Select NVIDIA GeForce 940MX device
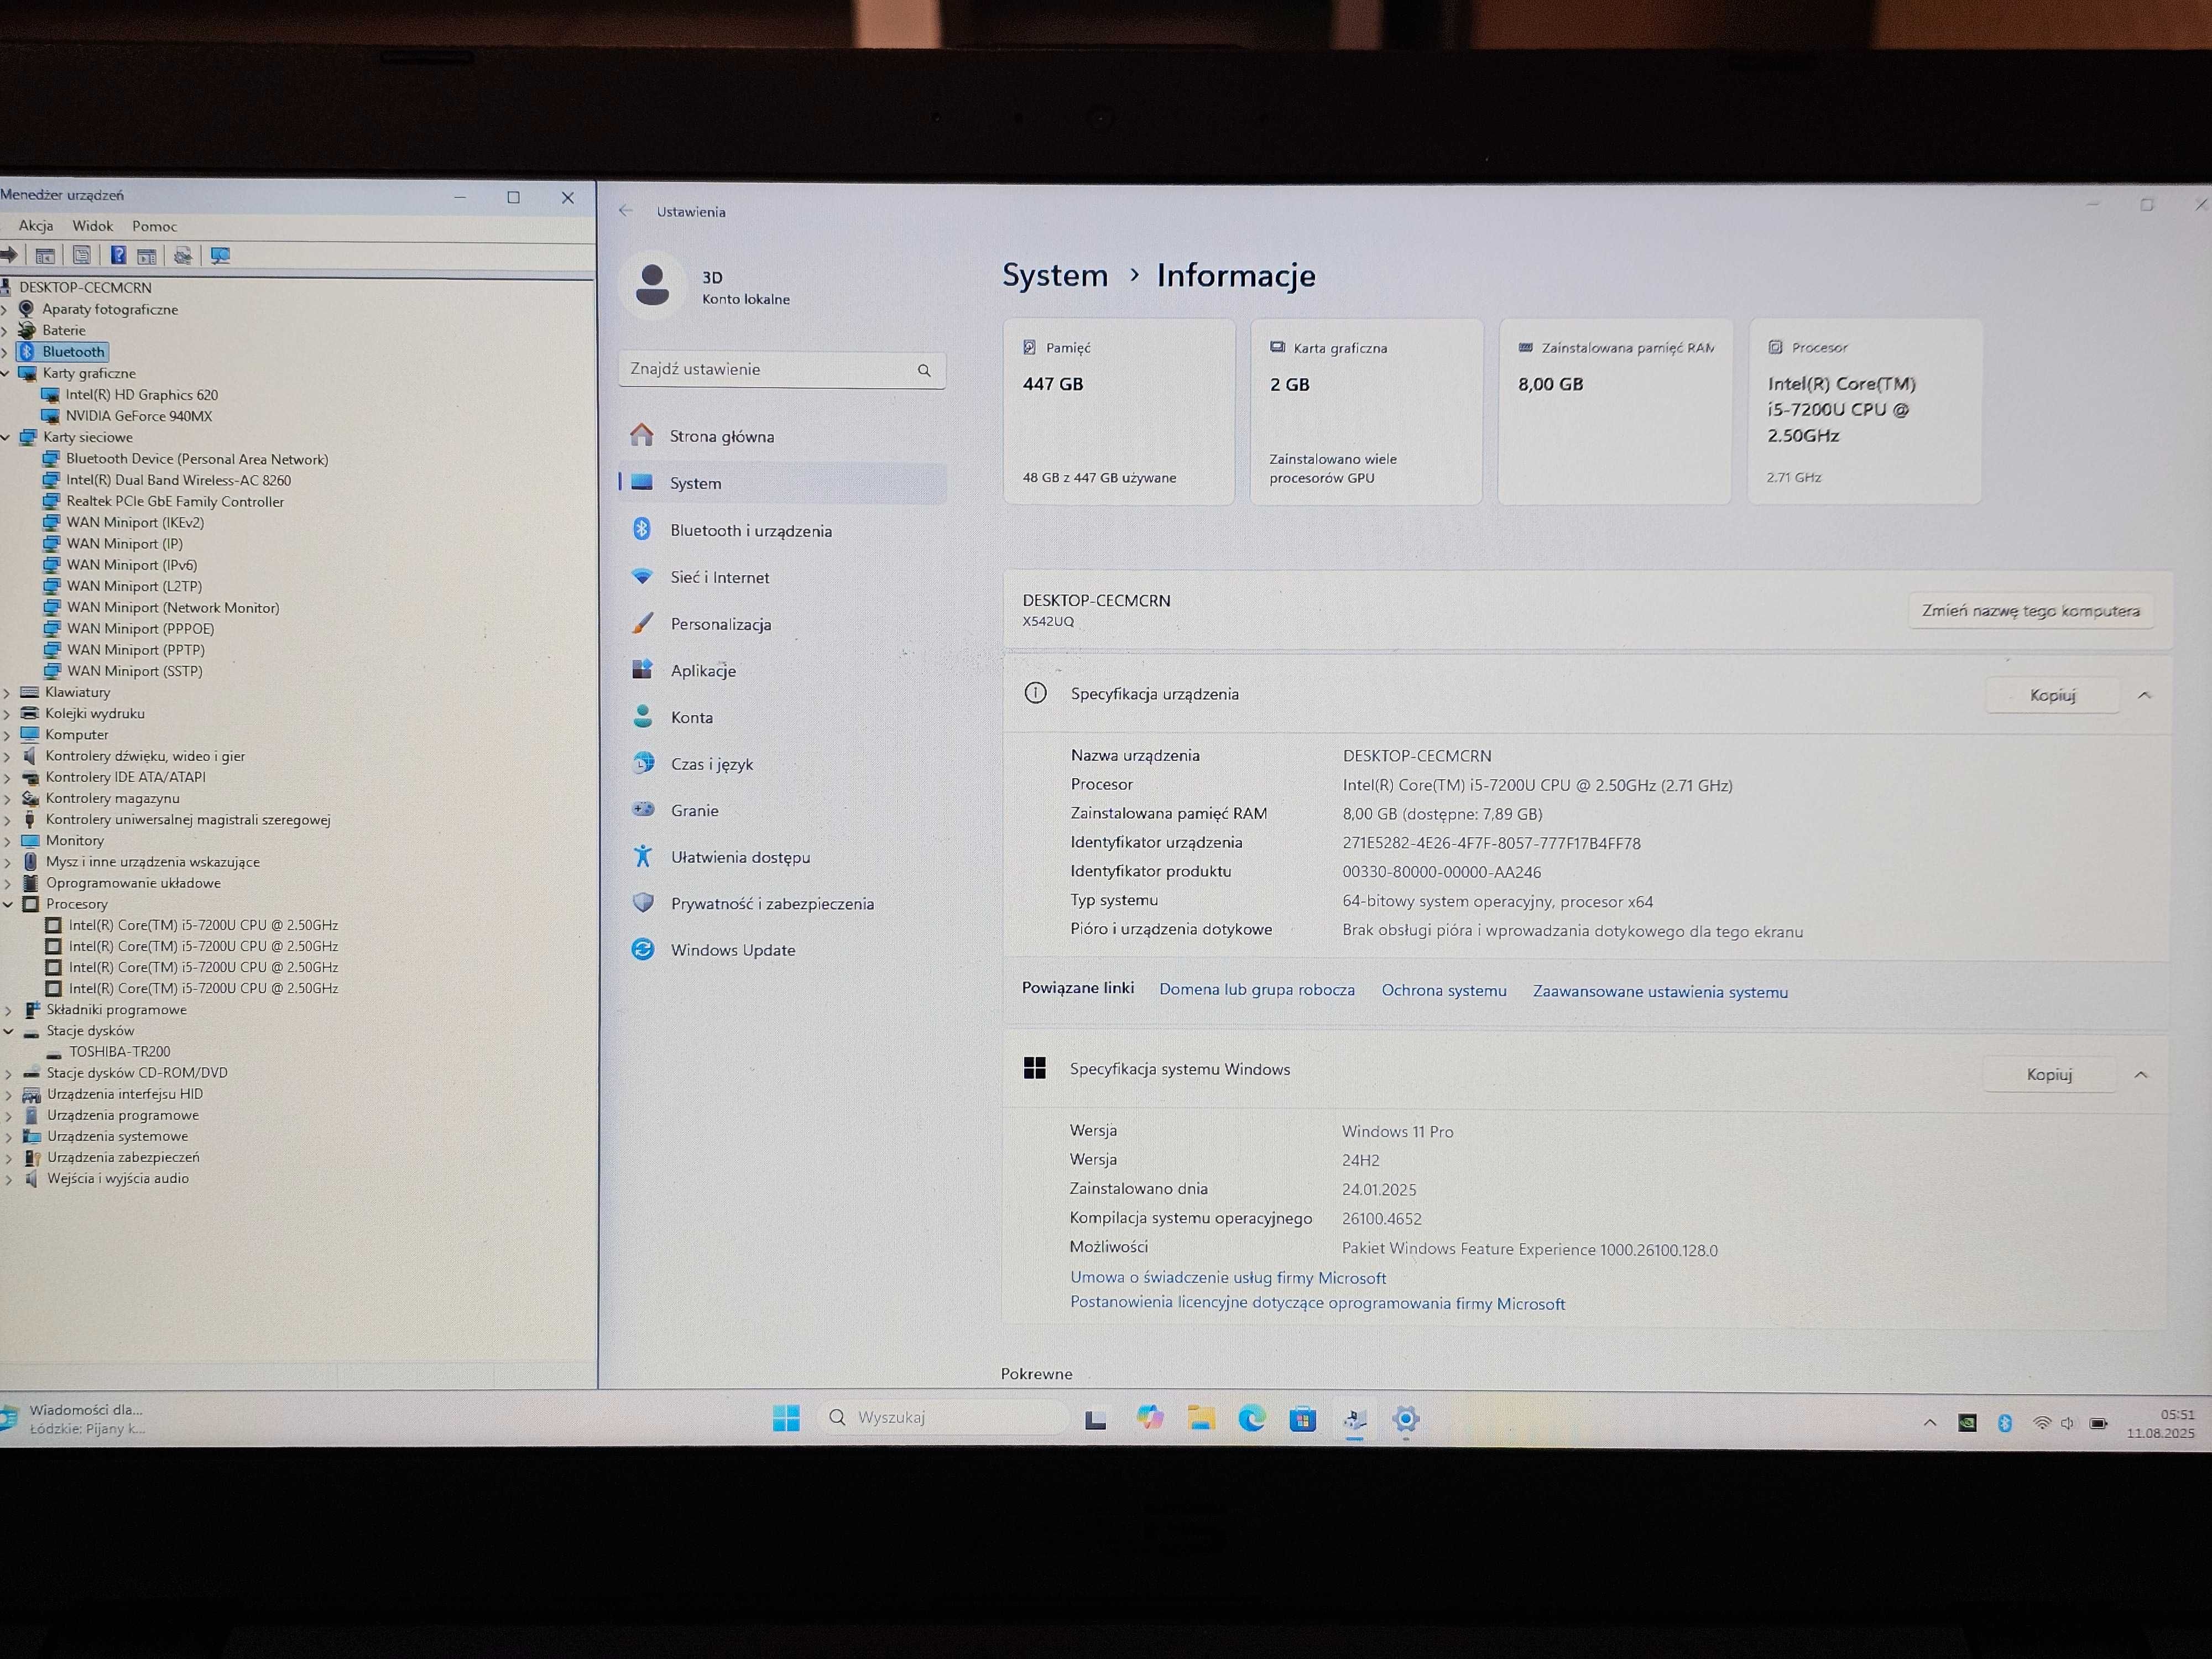Screen dimensions: 2212x1659 (x=139, y=416)
